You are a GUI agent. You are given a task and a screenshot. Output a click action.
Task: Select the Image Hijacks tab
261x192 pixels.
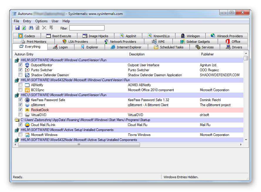pos(96,36)
